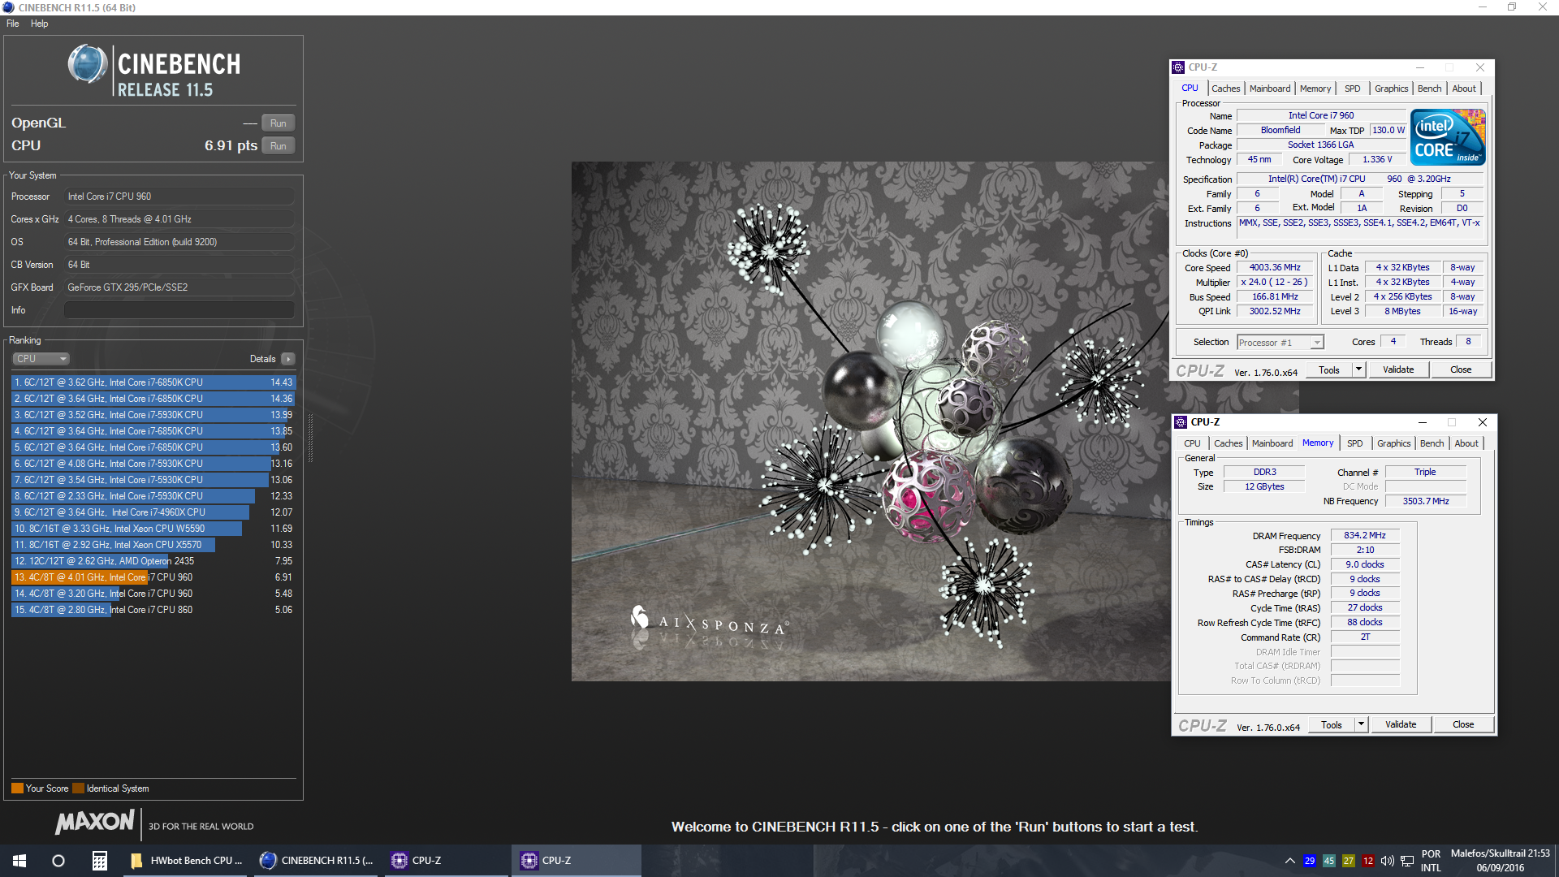Click the Identical System legend swatch
1559x877 pixels.
tap(78, 788)
